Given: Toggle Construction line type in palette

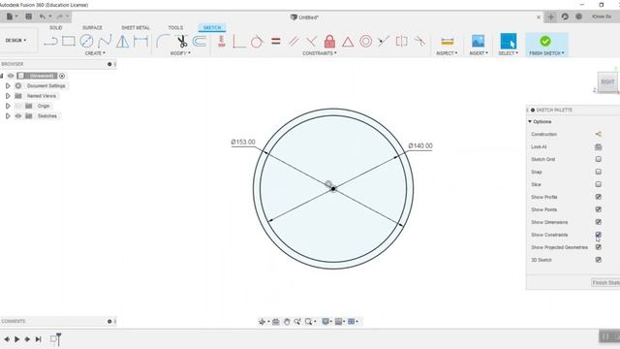Looking at the screenshot, I should coord(599,134).
